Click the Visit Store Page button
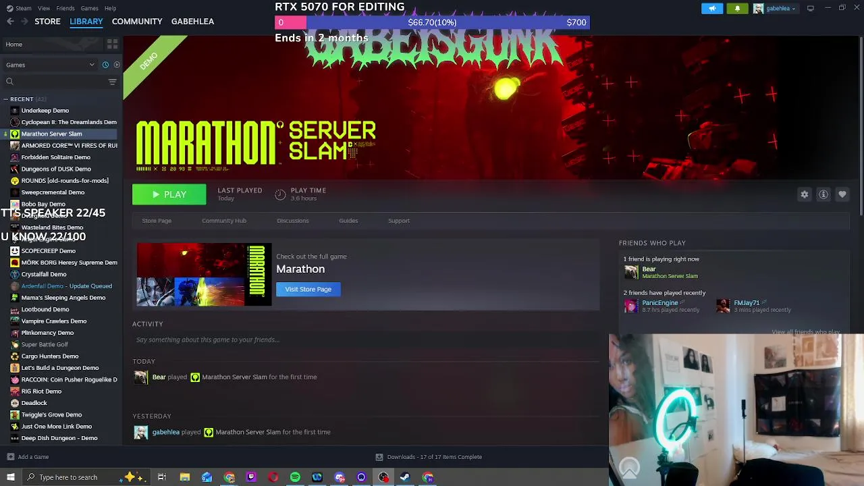This screenshot has width=864, height=486. 308,290
